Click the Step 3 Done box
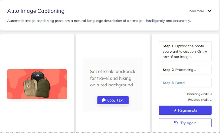This screenshot has width=220, height=133. (x=185, y=83)
